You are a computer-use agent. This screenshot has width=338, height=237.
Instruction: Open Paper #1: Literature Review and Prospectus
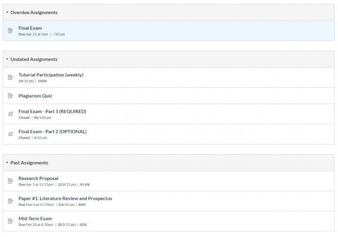tap(65, 199)
